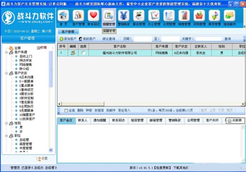This screenshot has width=246, height=172.
Task: Open the 库存管理 icon
Action: click(214, 16)
